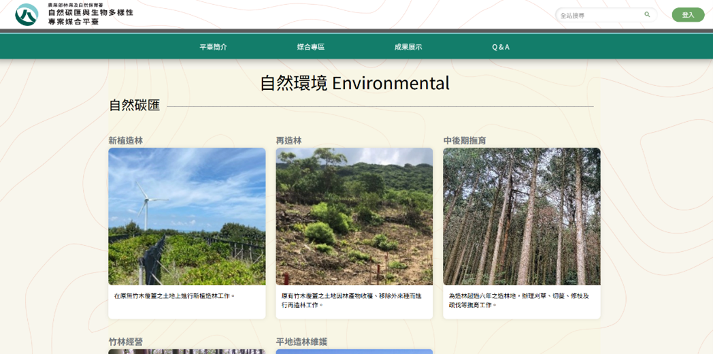Open the Q&A navigation item
713x354 pixels.
click(x=501, y=47)
